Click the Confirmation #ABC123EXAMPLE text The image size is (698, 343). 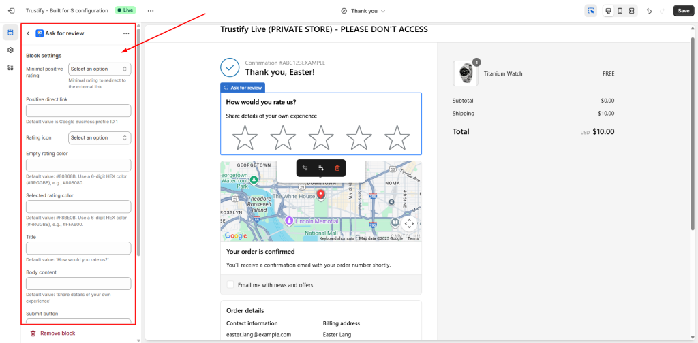pyautogui.click(x=285, y=63)
